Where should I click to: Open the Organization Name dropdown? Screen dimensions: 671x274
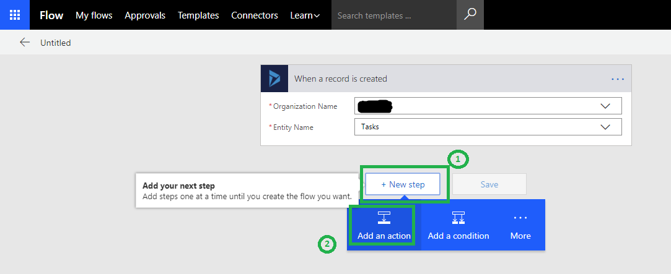488,106
